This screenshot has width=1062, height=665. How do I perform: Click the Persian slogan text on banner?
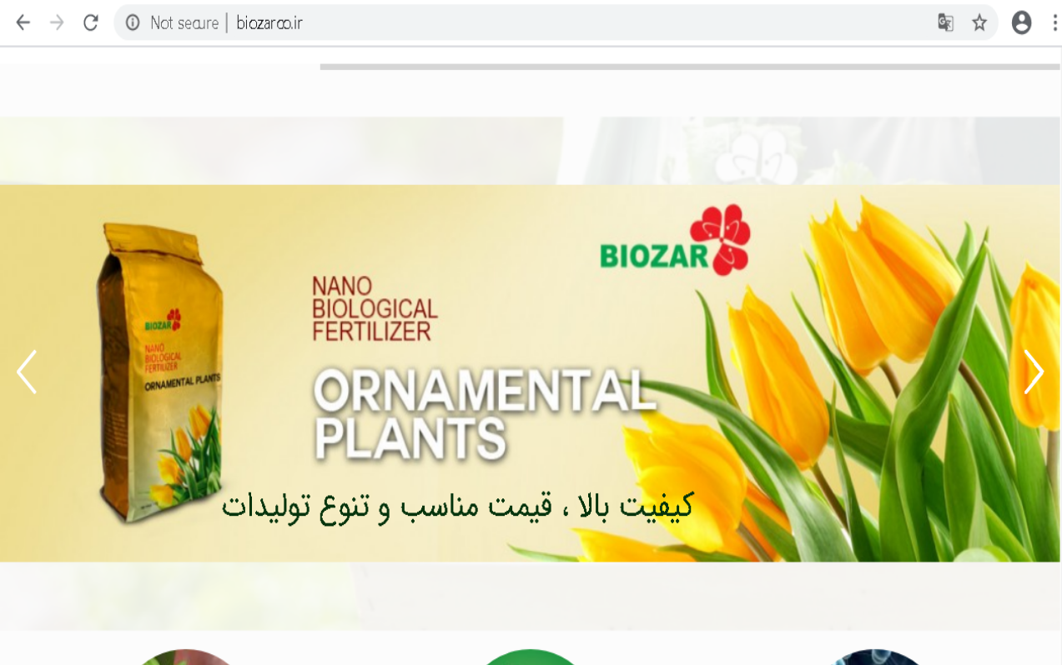[x=457, y=505]
